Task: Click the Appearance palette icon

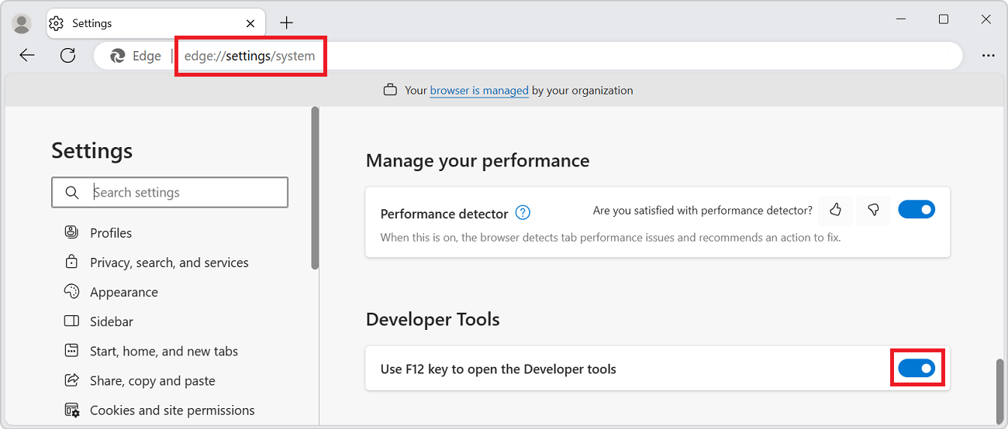Action: click(x=71, y=291)
